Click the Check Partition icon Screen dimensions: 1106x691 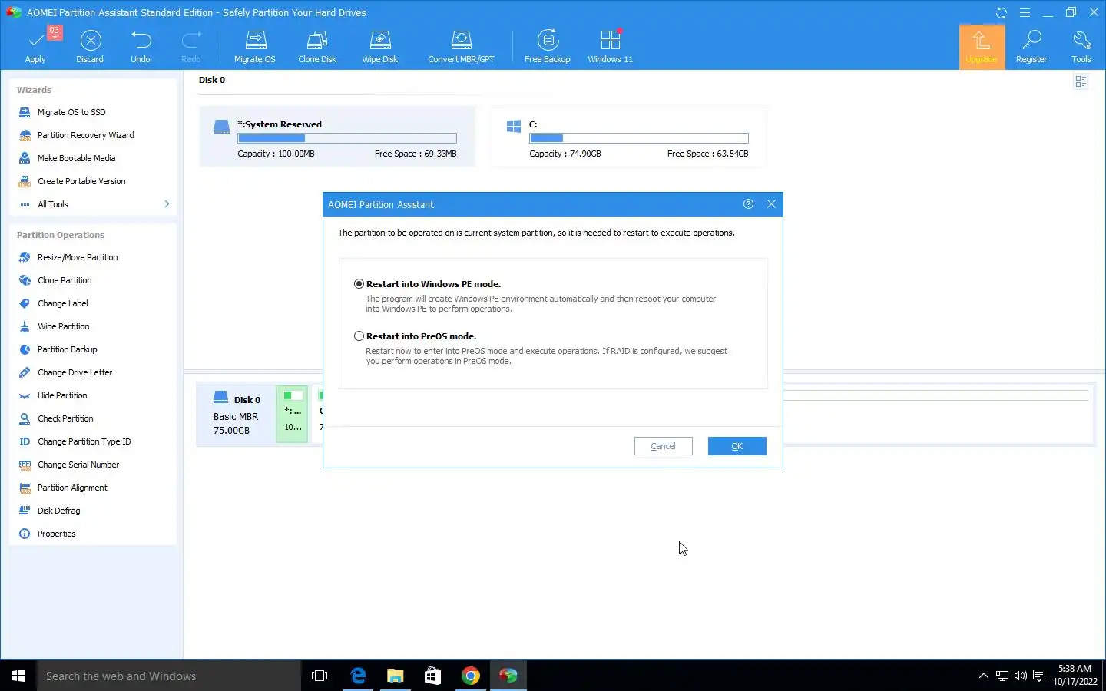click(x=25, y=418)
